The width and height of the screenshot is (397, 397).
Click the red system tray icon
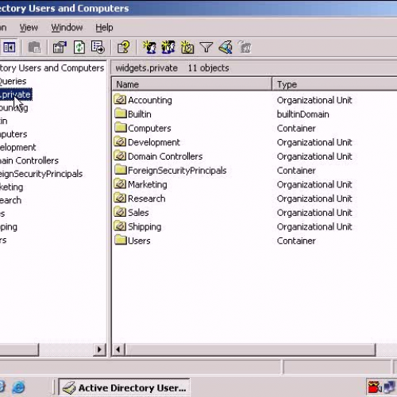click(374, 387)
